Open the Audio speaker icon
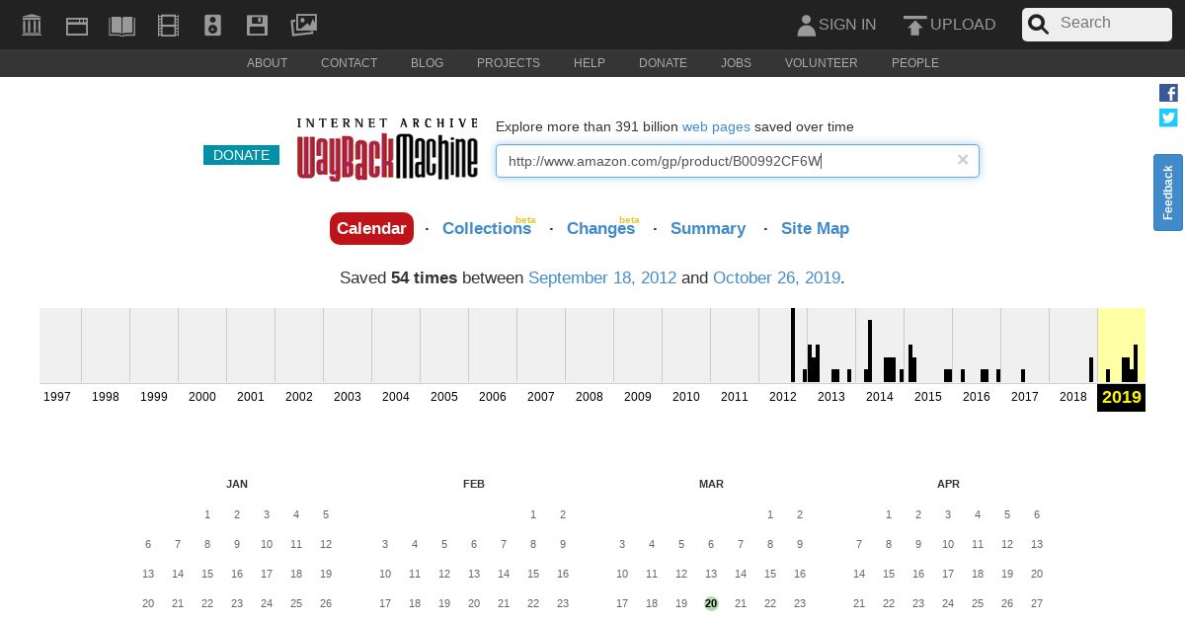The height and width of the screenshot is (622, 1185). [212, 25]
